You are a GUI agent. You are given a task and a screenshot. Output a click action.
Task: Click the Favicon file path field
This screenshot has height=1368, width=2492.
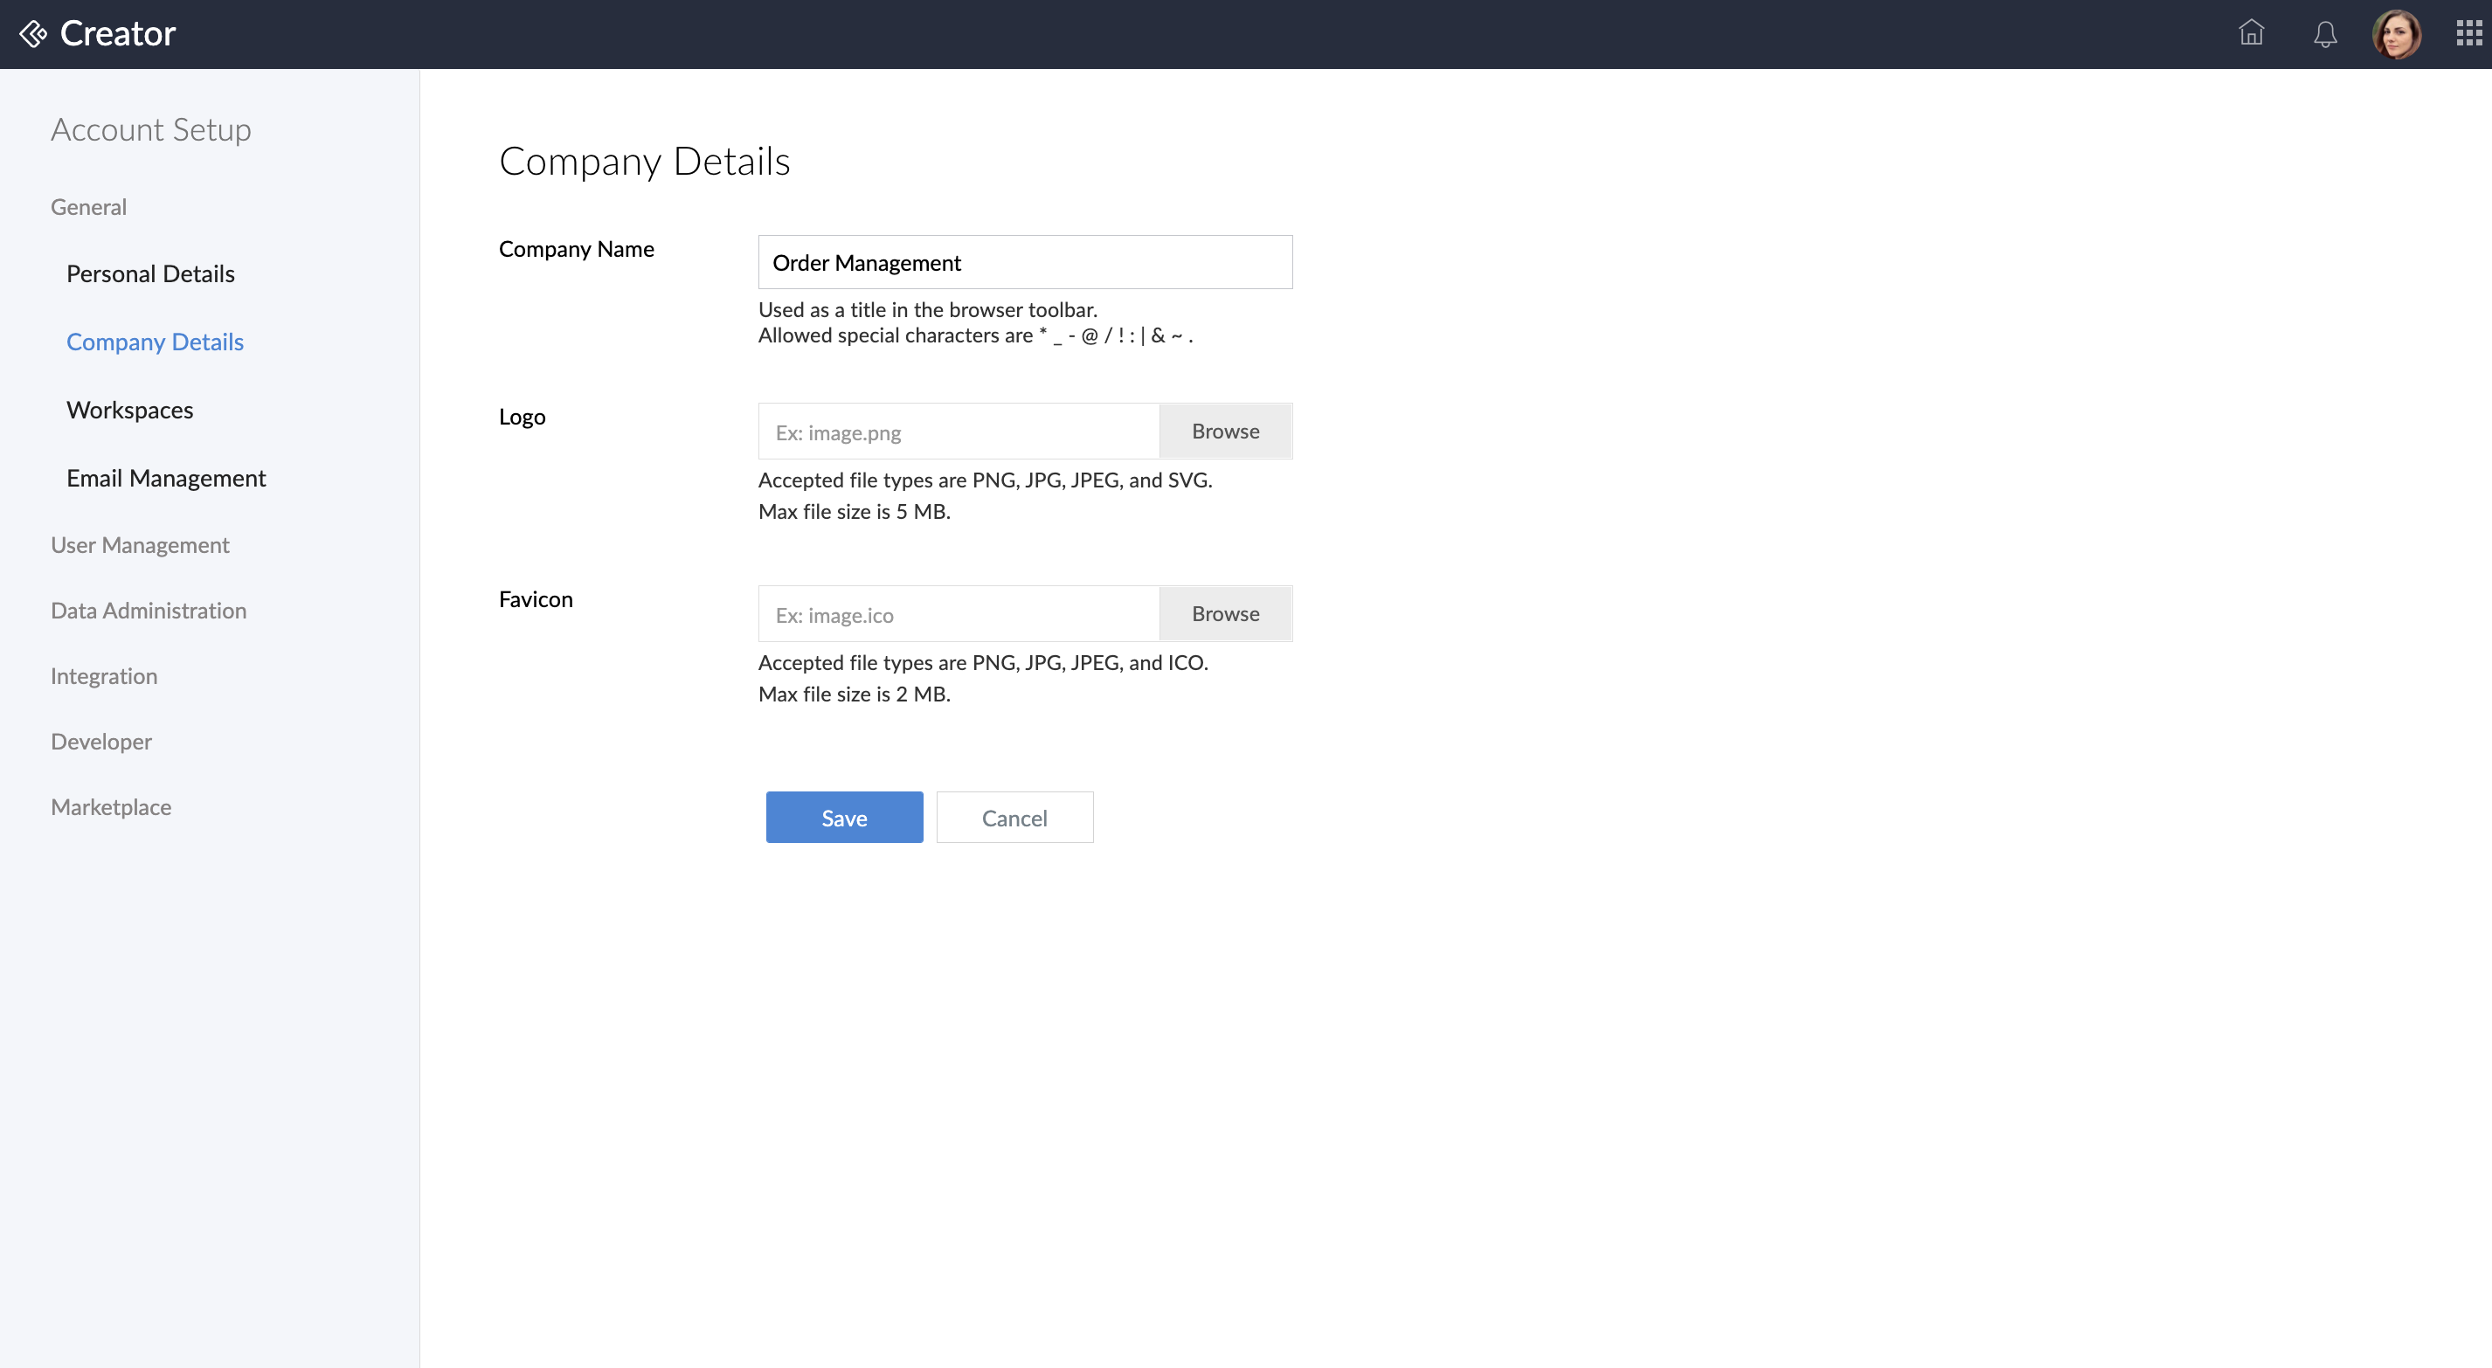[x=959, y=614]
